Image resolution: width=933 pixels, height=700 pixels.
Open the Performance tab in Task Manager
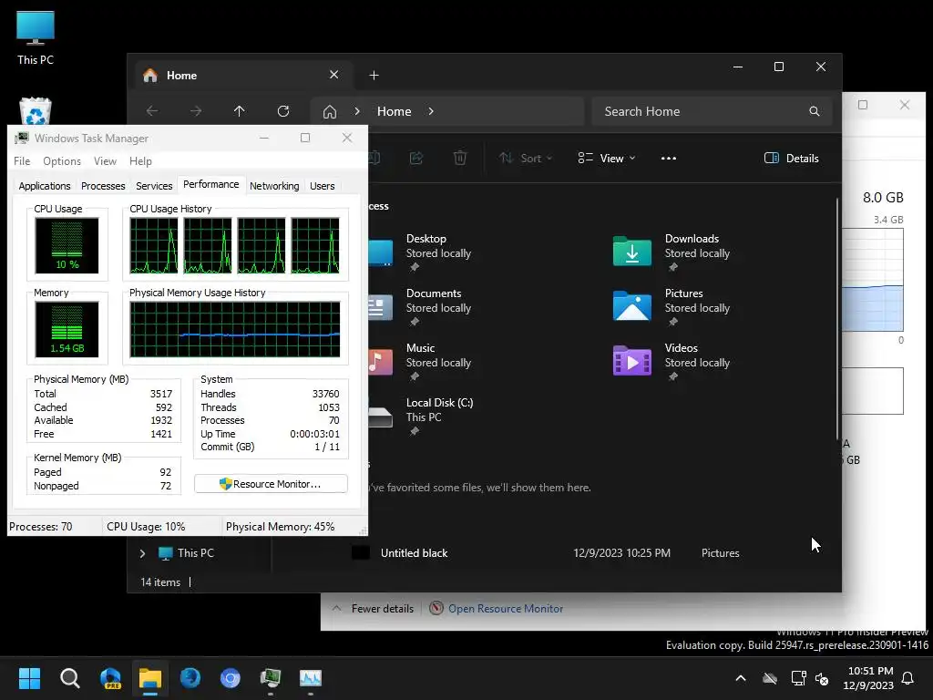[210, 184]
